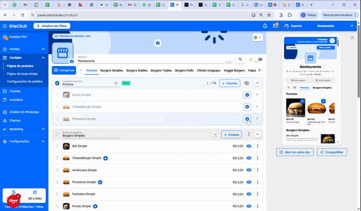Viewport: 361px width, 211px height.
Task: Open the Restaurante account dropdown
Action: click(x=335, y=26)
